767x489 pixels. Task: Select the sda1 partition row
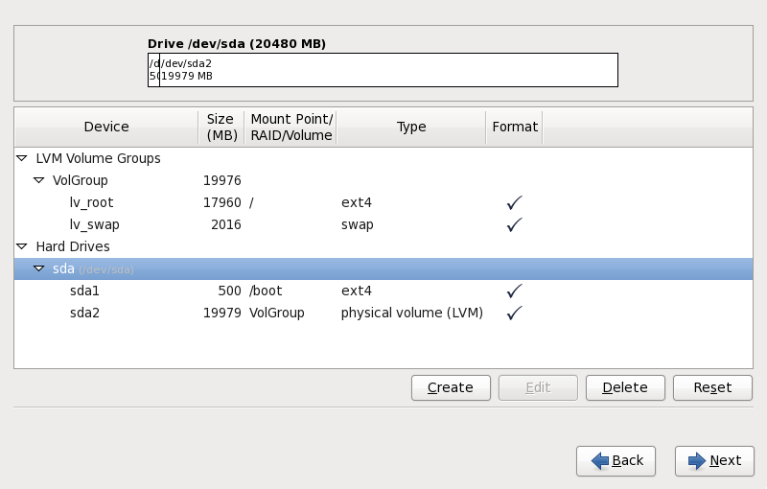coord(86,291)
